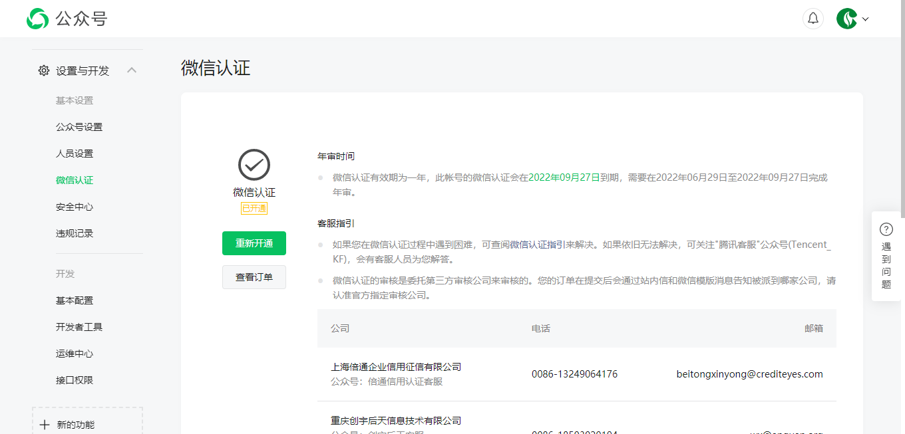Image resolution: width=905 pixels, height=434 pixels.
Task: Click the 客服指引 heading
Action: tap(336, 223)
